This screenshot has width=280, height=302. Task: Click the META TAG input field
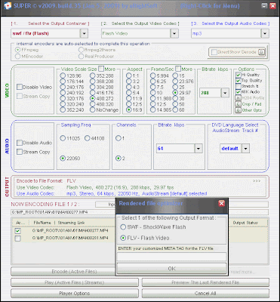(x=171, y=257)
